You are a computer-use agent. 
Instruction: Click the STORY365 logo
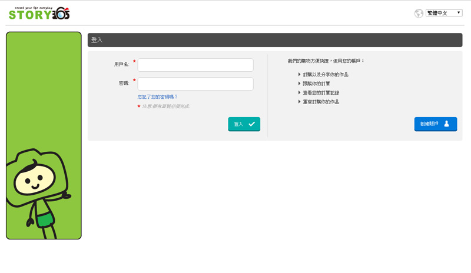[39, 13]
